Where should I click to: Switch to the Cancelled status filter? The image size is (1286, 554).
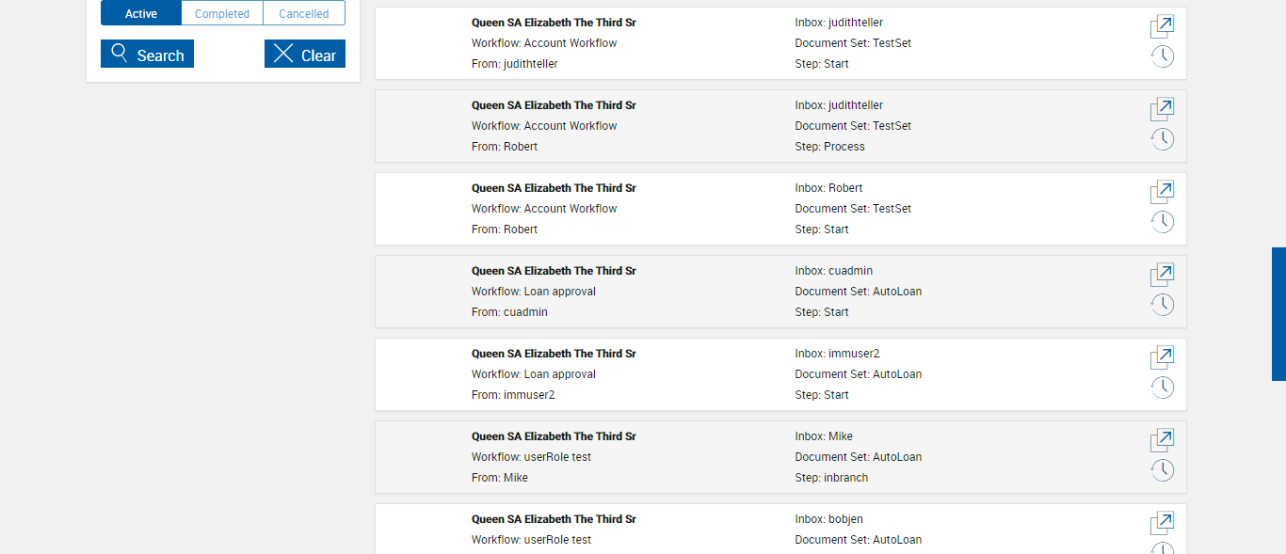click(304, 13)
